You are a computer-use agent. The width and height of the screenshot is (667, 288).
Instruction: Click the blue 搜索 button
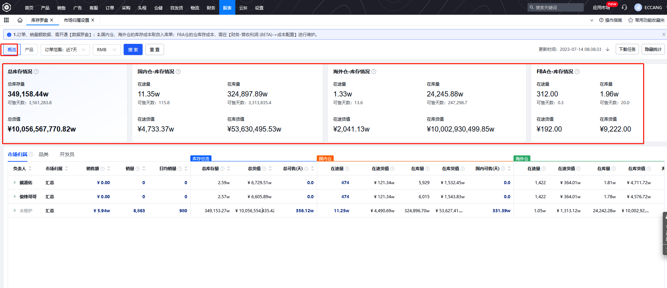click(133, 49)
